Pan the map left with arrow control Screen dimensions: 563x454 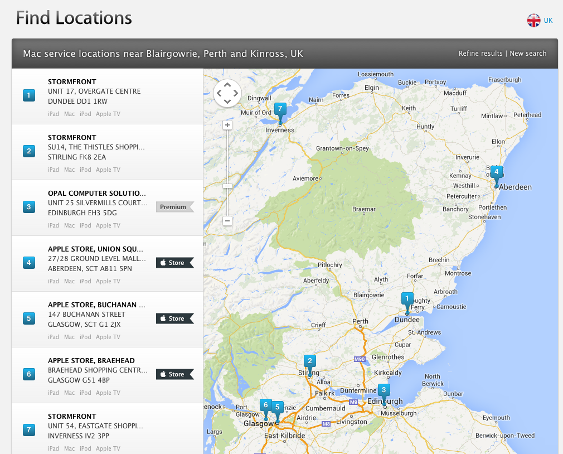pyautogui.click(x=219, y=93)
